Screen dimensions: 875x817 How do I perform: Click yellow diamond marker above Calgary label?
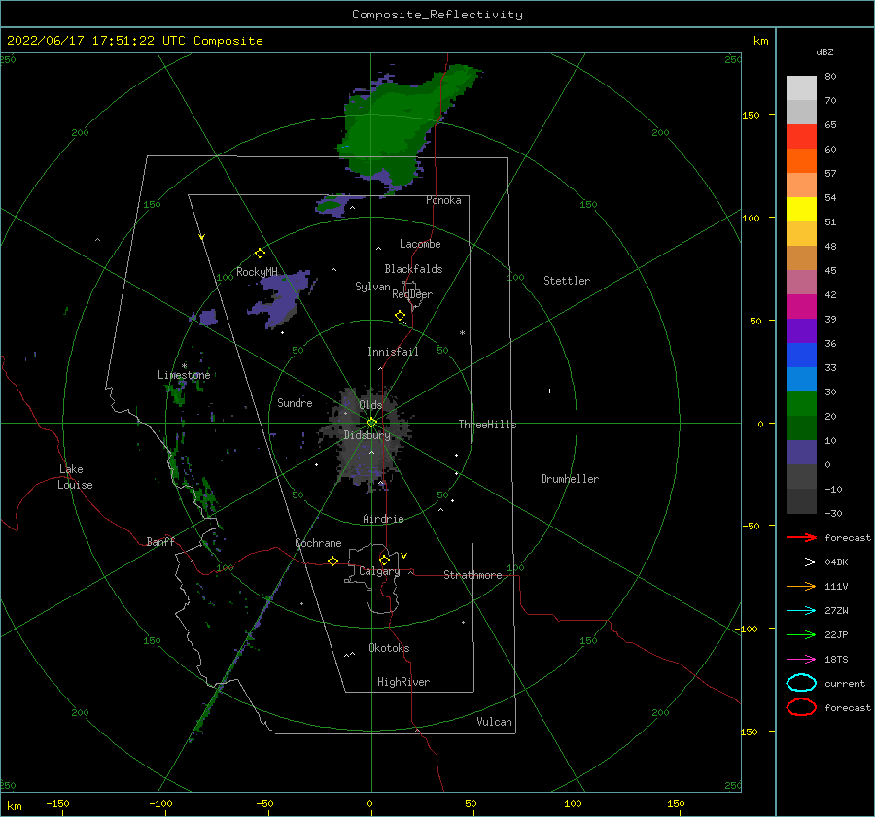384,560
